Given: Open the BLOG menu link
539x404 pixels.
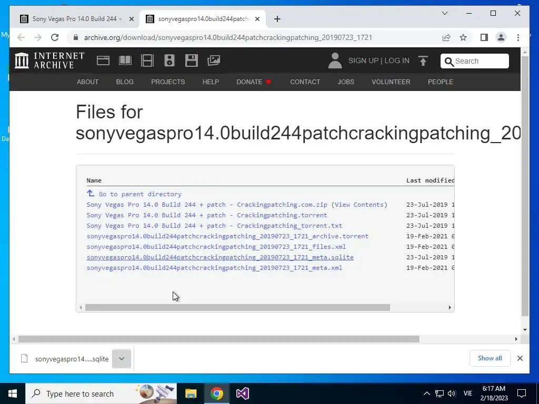Looking at the screenshot, I should [125, 82].
